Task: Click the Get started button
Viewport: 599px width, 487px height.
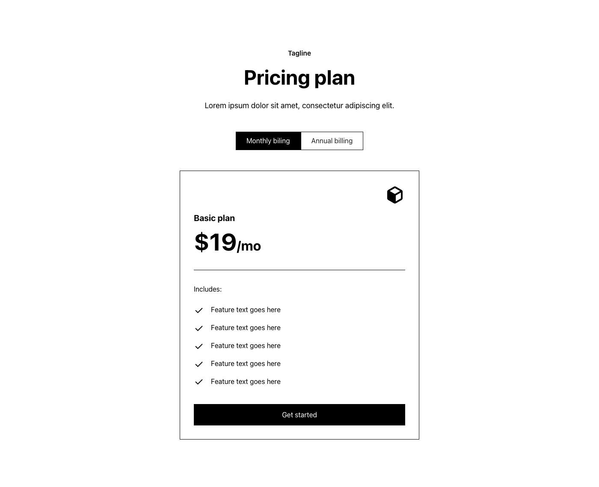Action: [x=299, y=415]
